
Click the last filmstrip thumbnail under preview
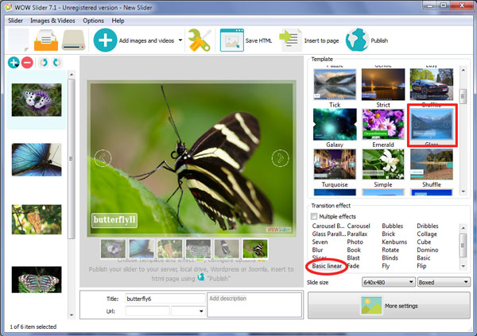coord(255,249)
